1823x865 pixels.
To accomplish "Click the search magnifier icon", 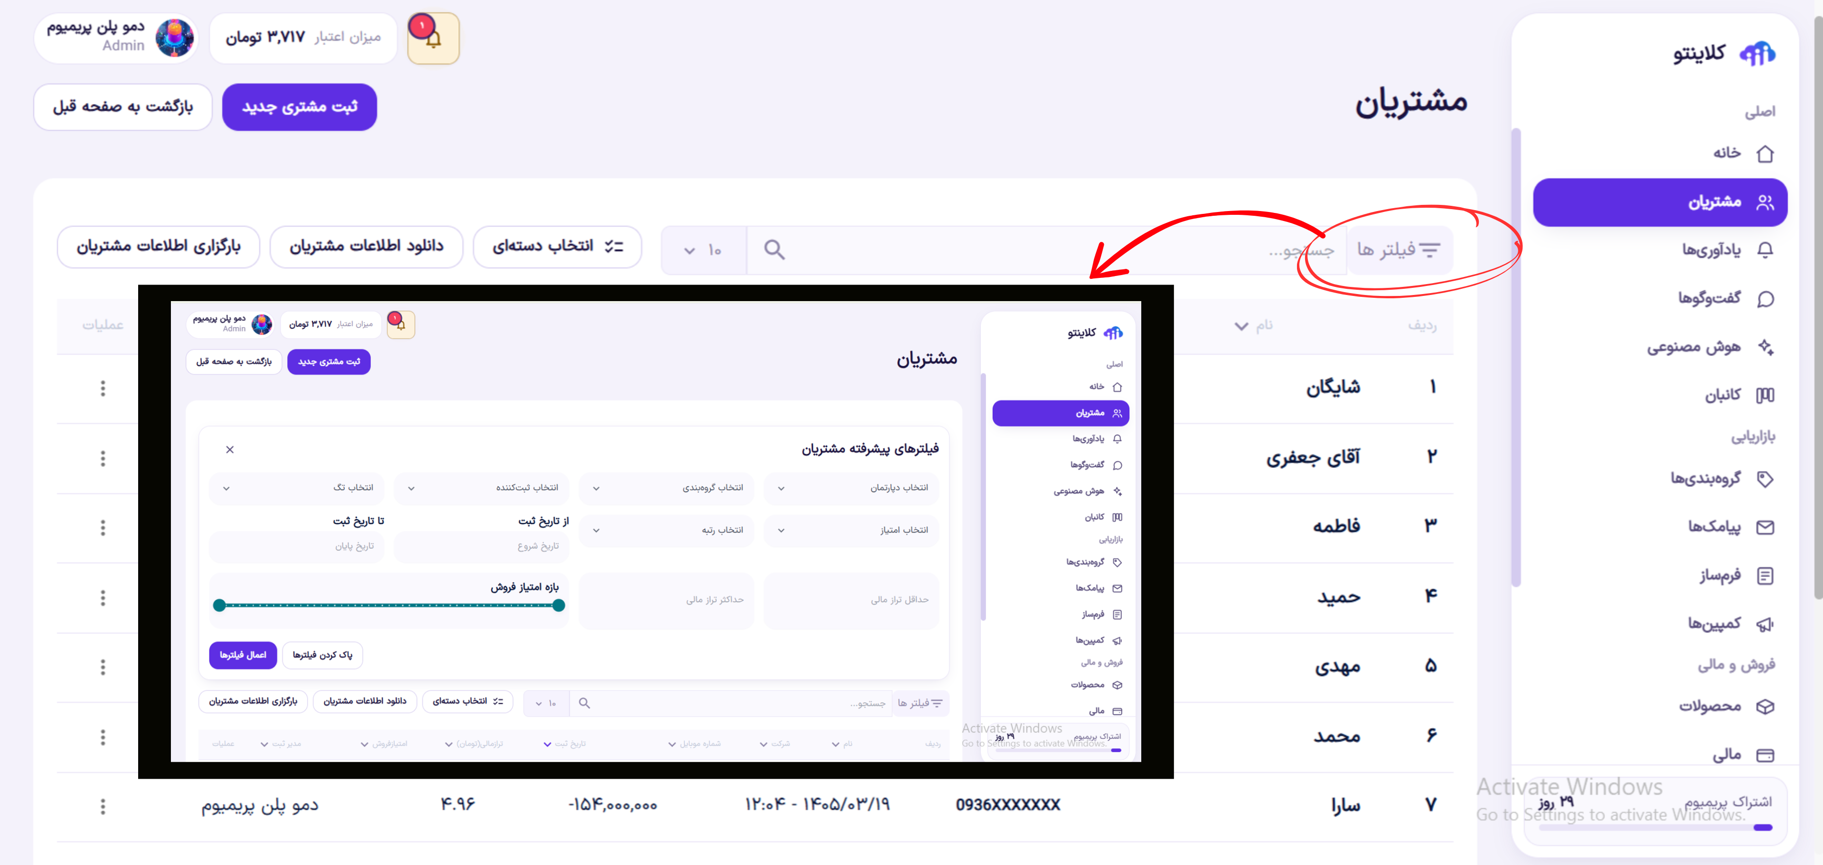I will point(774,249).
